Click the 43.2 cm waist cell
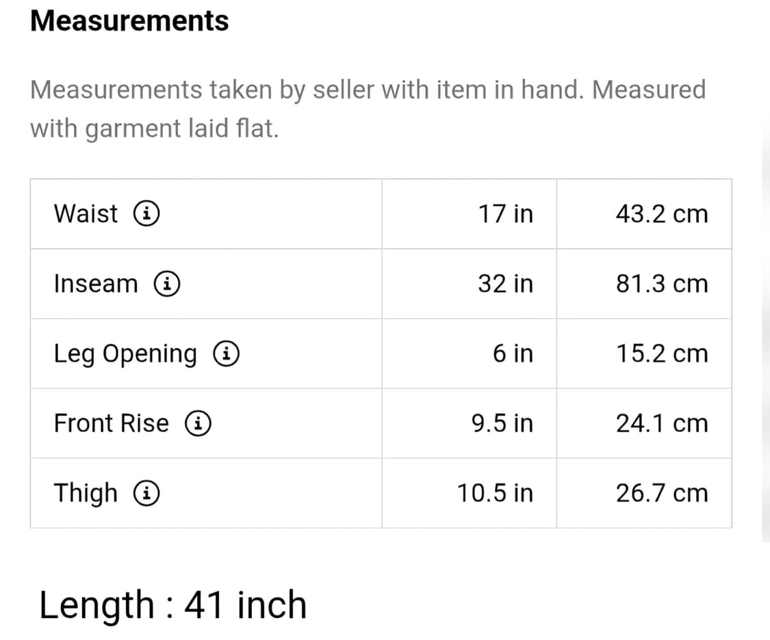The height and width of the screenshot is (640, 770). [661, 214]
